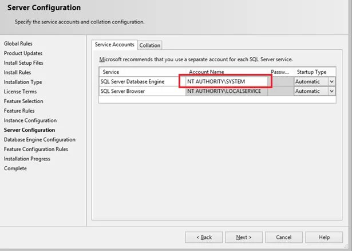Click Install Setup Files step

[23, 63]
